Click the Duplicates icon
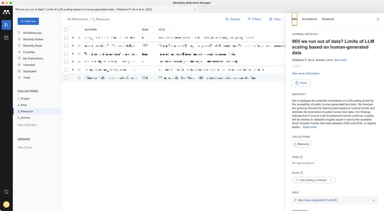 point(19,71)
